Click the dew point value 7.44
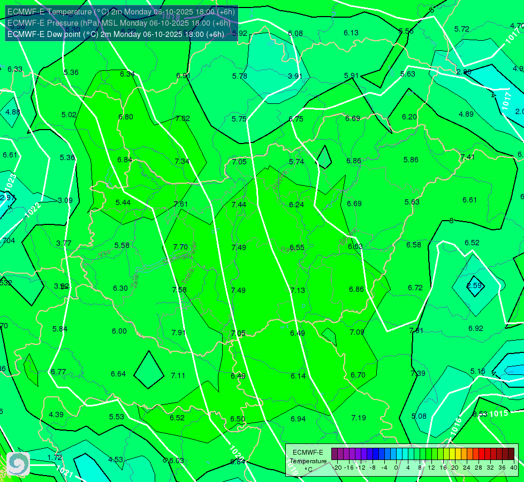The height and width of the screenshot is (482, 524). coord(239,205)
